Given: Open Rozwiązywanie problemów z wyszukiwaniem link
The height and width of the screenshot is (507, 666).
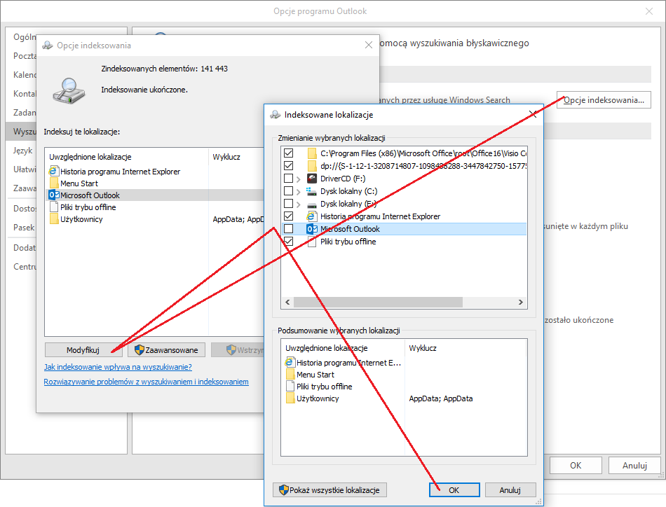Looking at the screenshot, I should point(146,382).
